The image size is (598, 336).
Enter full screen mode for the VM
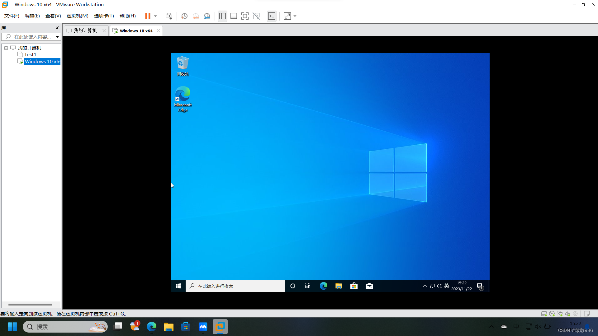(x=245, y=16)
